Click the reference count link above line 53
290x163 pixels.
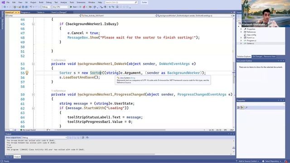pos(58,60)
